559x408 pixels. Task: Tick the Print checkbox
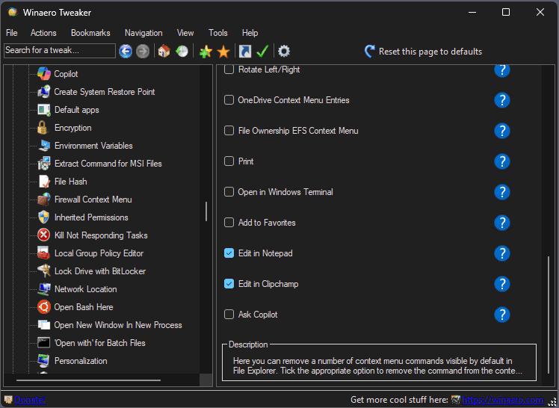coord(229,161)
